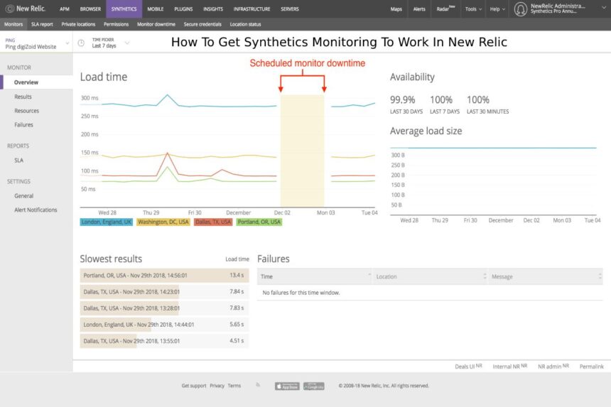Viewport: 611px width, 407px height.
Task: Click the Deals UI link
Action: pyautogui.click(x=468, y=367)
